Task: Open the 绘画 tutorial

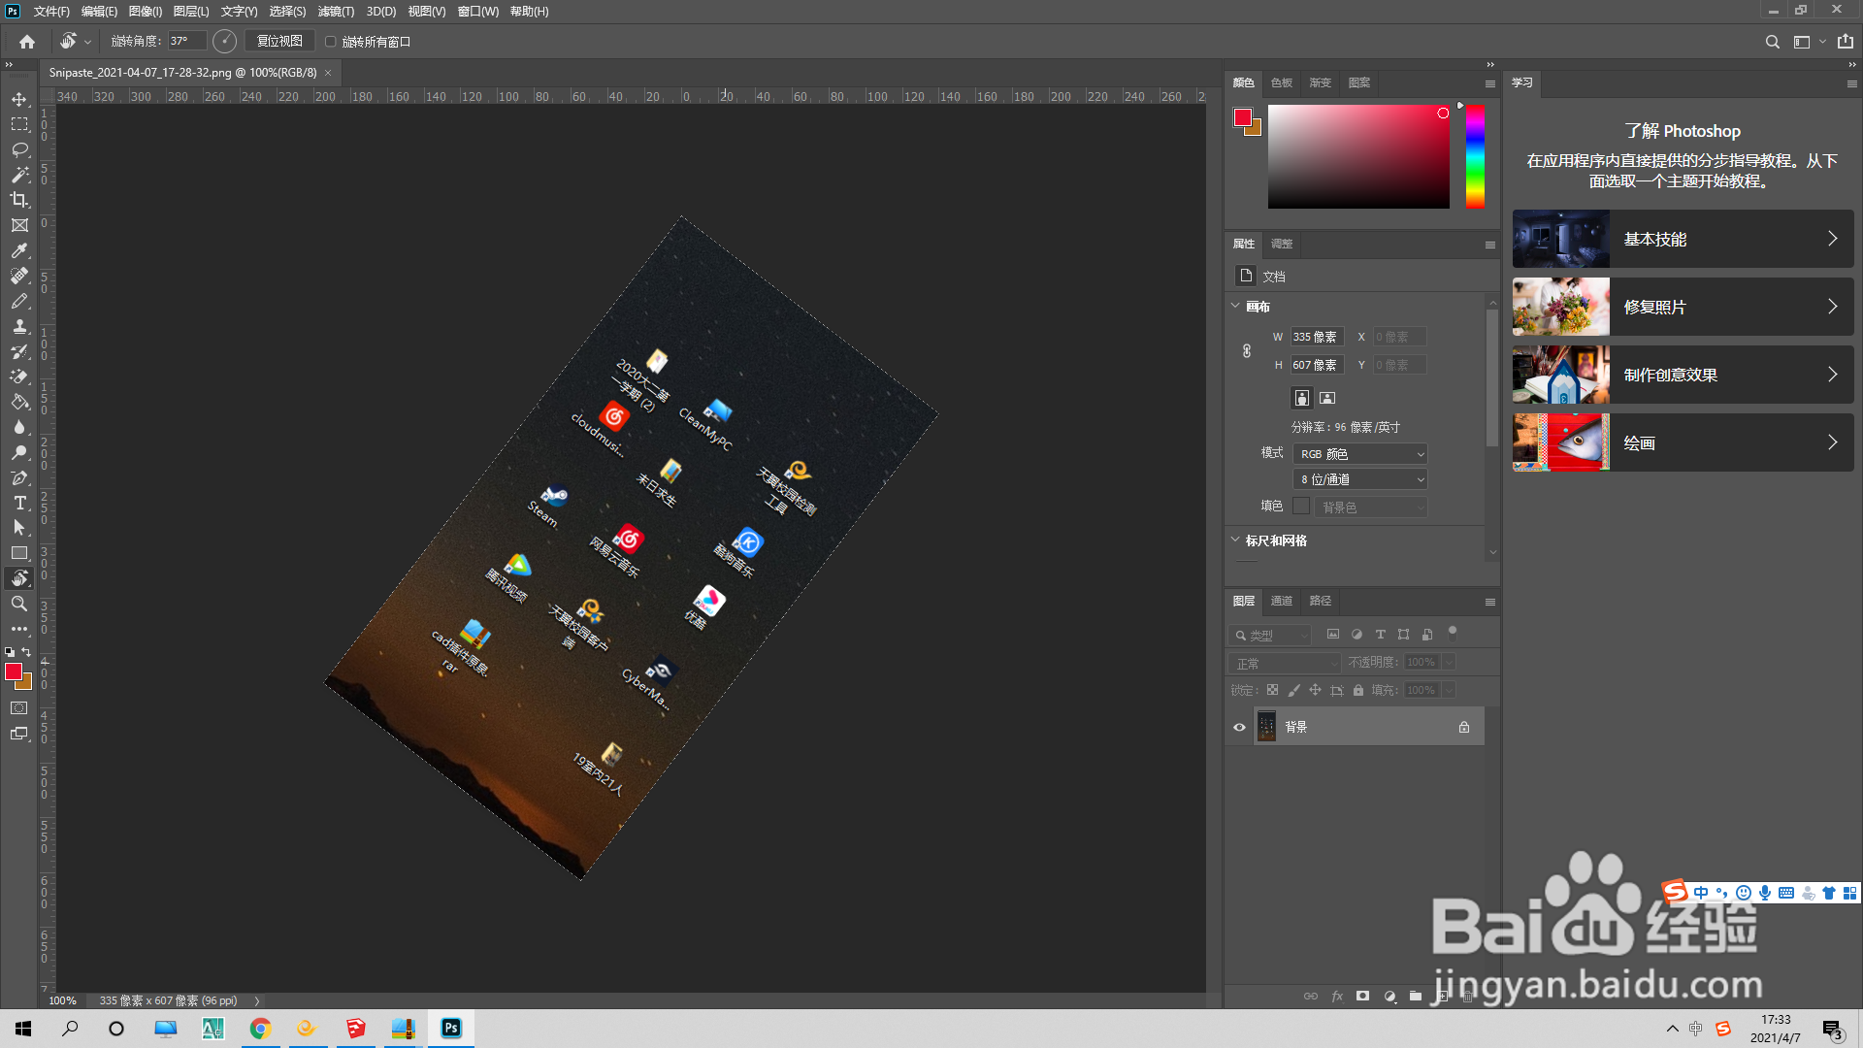Action: coord(1683,442)
